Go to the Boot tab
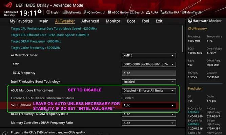This screenshot has height=135, width=226. coord(131,21)
